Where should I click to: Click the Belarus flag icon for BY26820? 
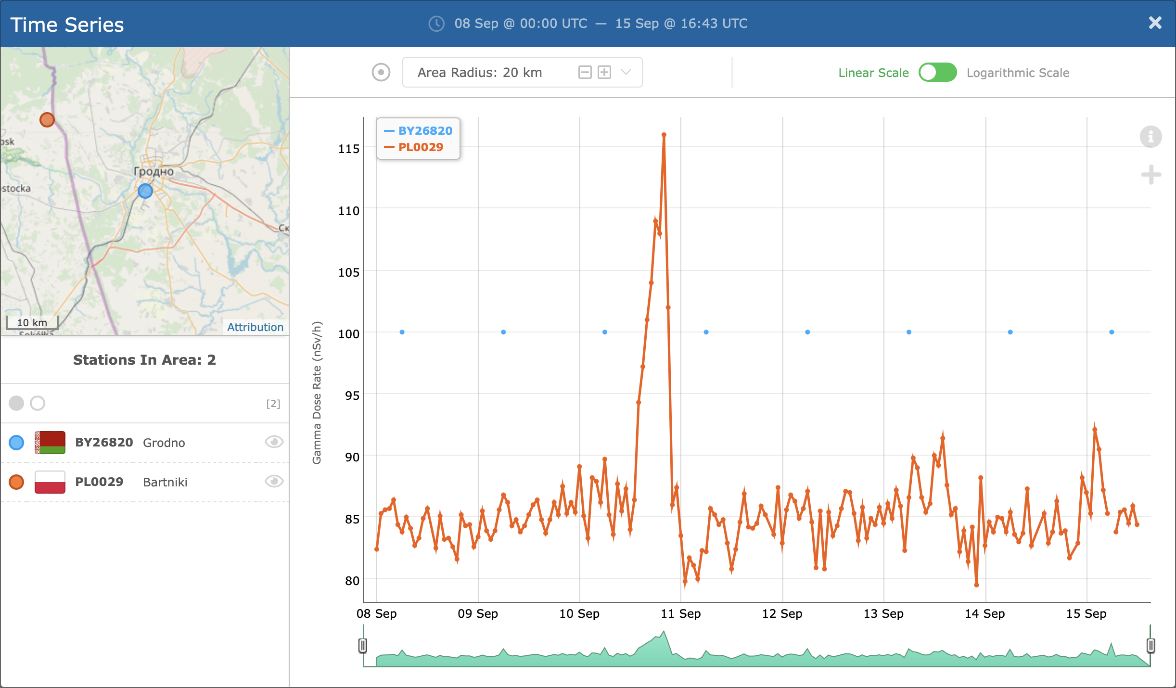coord(50,443)
